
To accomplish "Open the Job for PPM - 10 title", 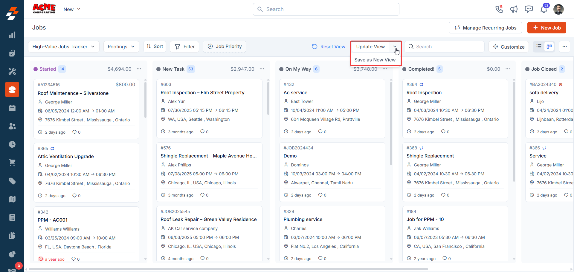I will pos(425,219).
